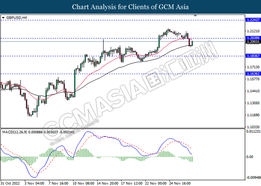
Task: Click the 1.21210 price axis value
Action: coord(253,31)
